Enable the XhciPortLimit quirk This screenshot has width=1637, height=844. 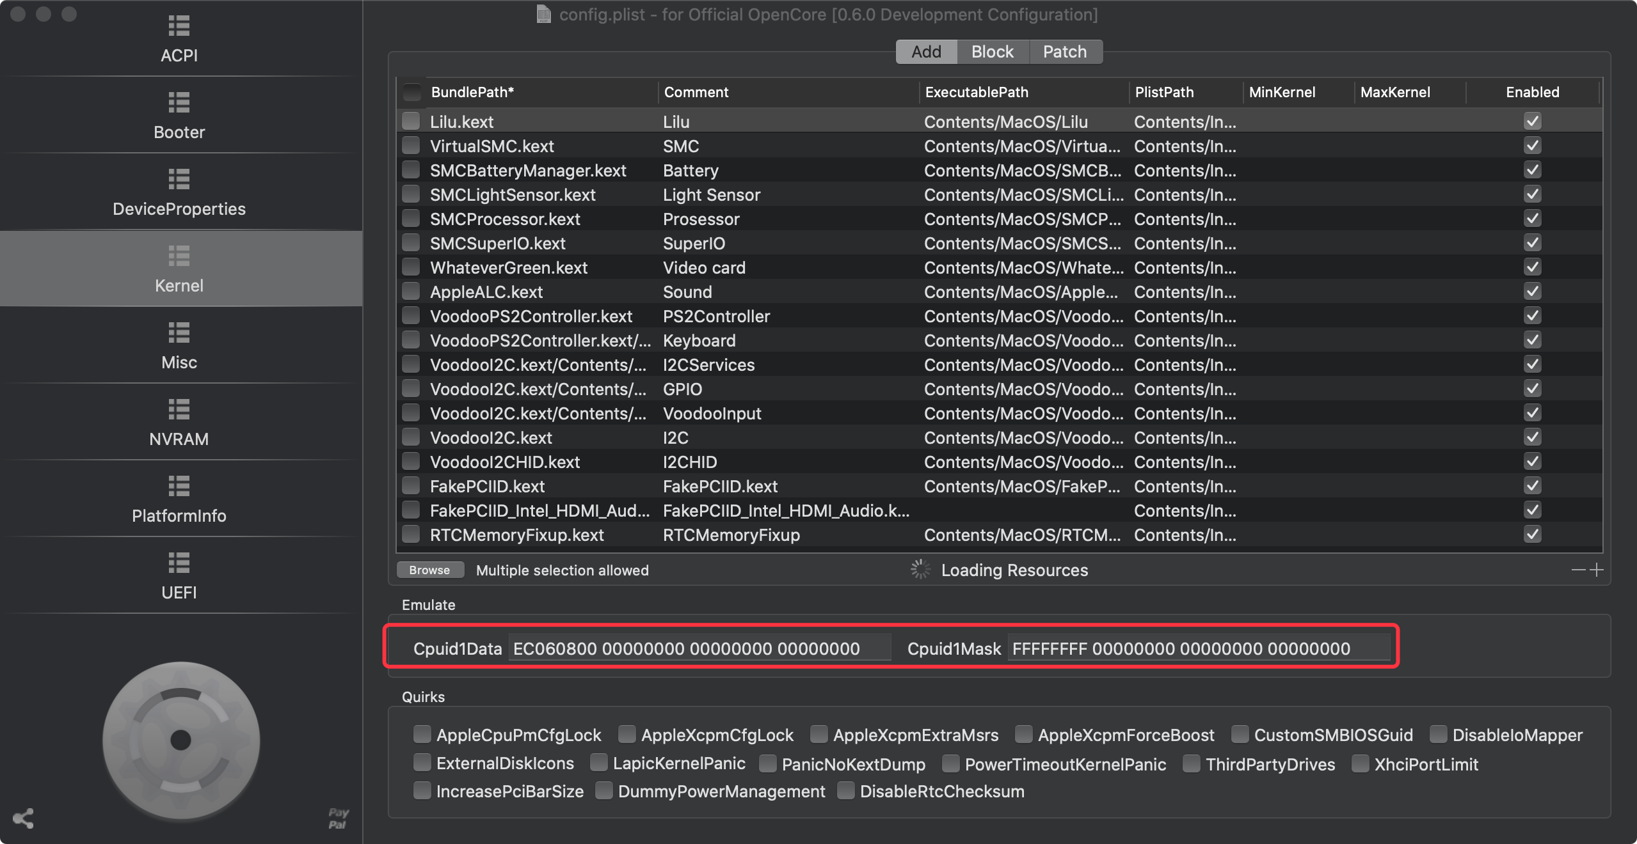coord(1360,763)
